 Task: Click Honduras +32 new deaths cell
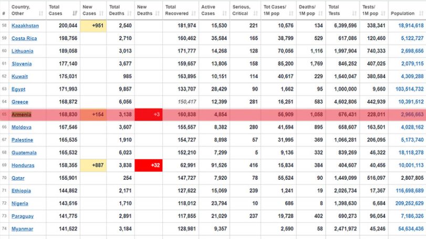click(149, 165)
